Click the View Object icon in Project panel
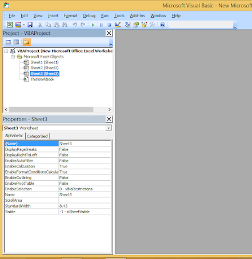252x259 pixels. (16, 42)
